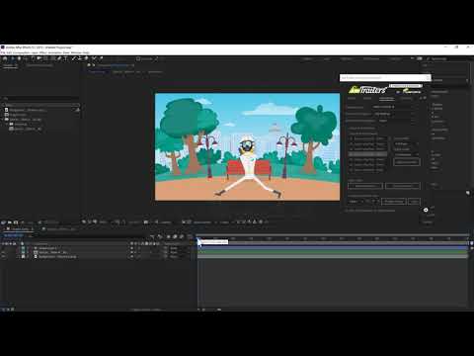Select the Selection (arrow) tool
474x356 pixels.
(12, 58)
